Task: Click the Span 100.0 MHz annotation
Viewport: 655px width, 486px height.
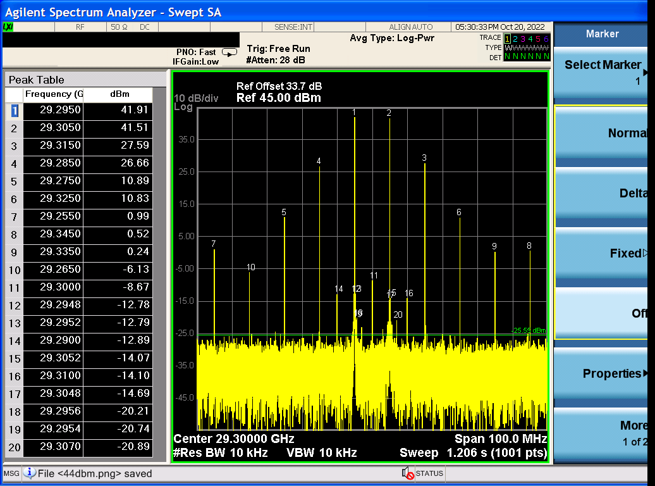Action: (x=501, y=439)
